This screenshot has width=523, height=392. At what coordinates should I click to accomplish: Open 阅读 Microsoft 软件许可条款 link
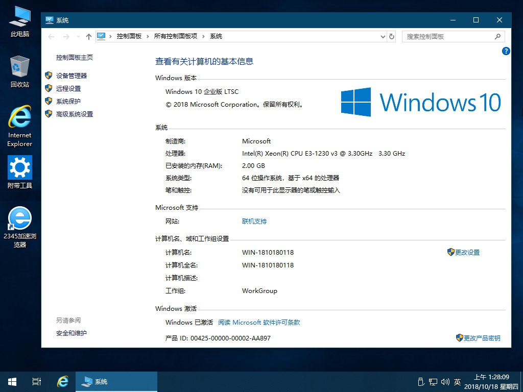(259, 323)
